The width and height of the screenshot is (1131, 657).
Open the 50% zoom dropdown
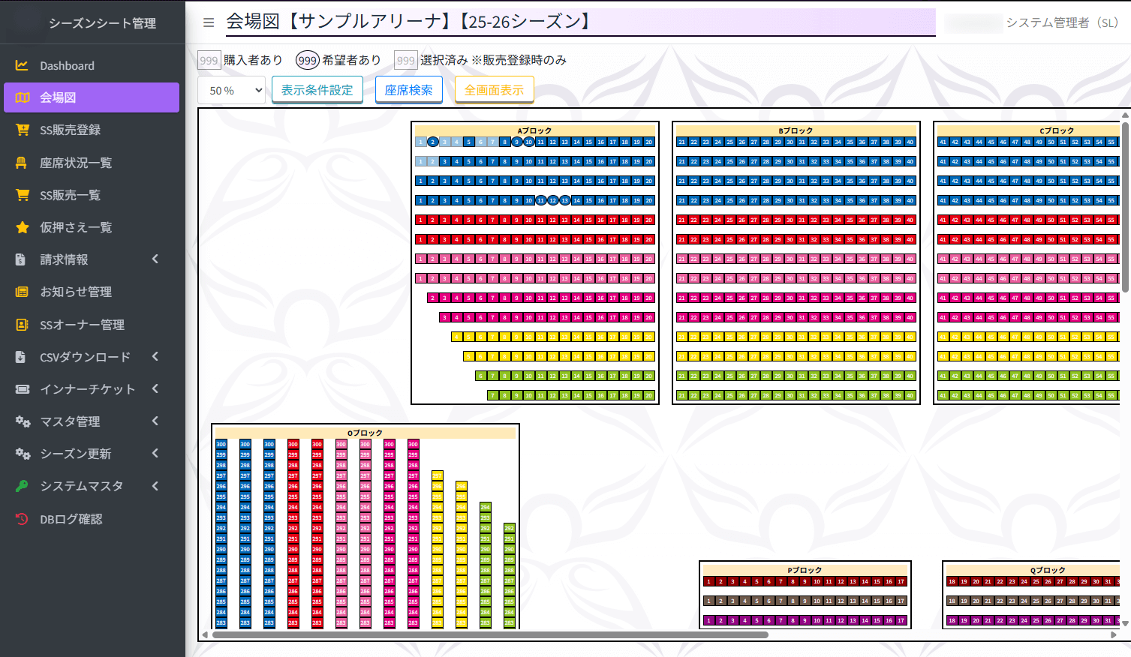[231, 89]
